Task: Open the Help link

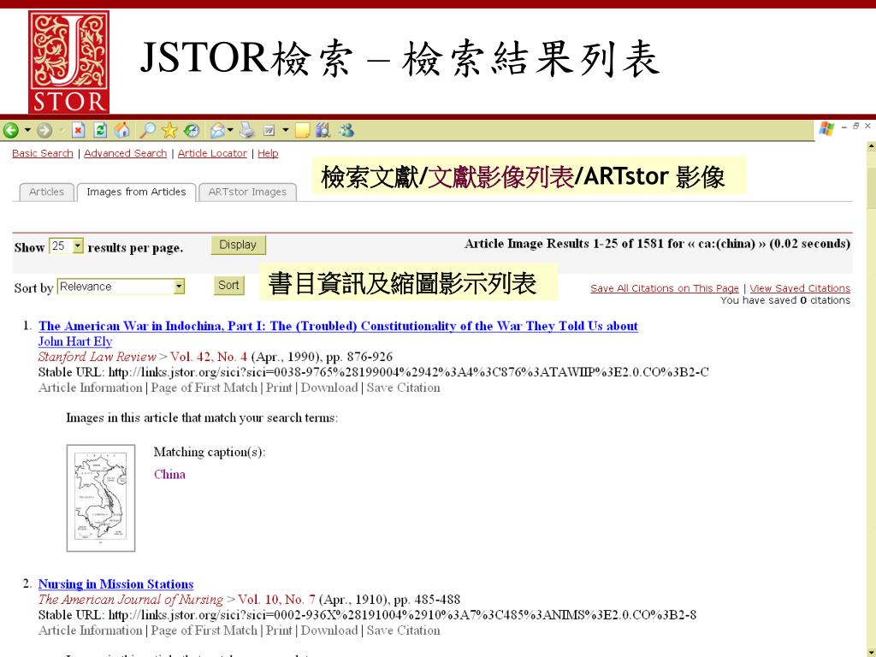Action: point(268,153)
